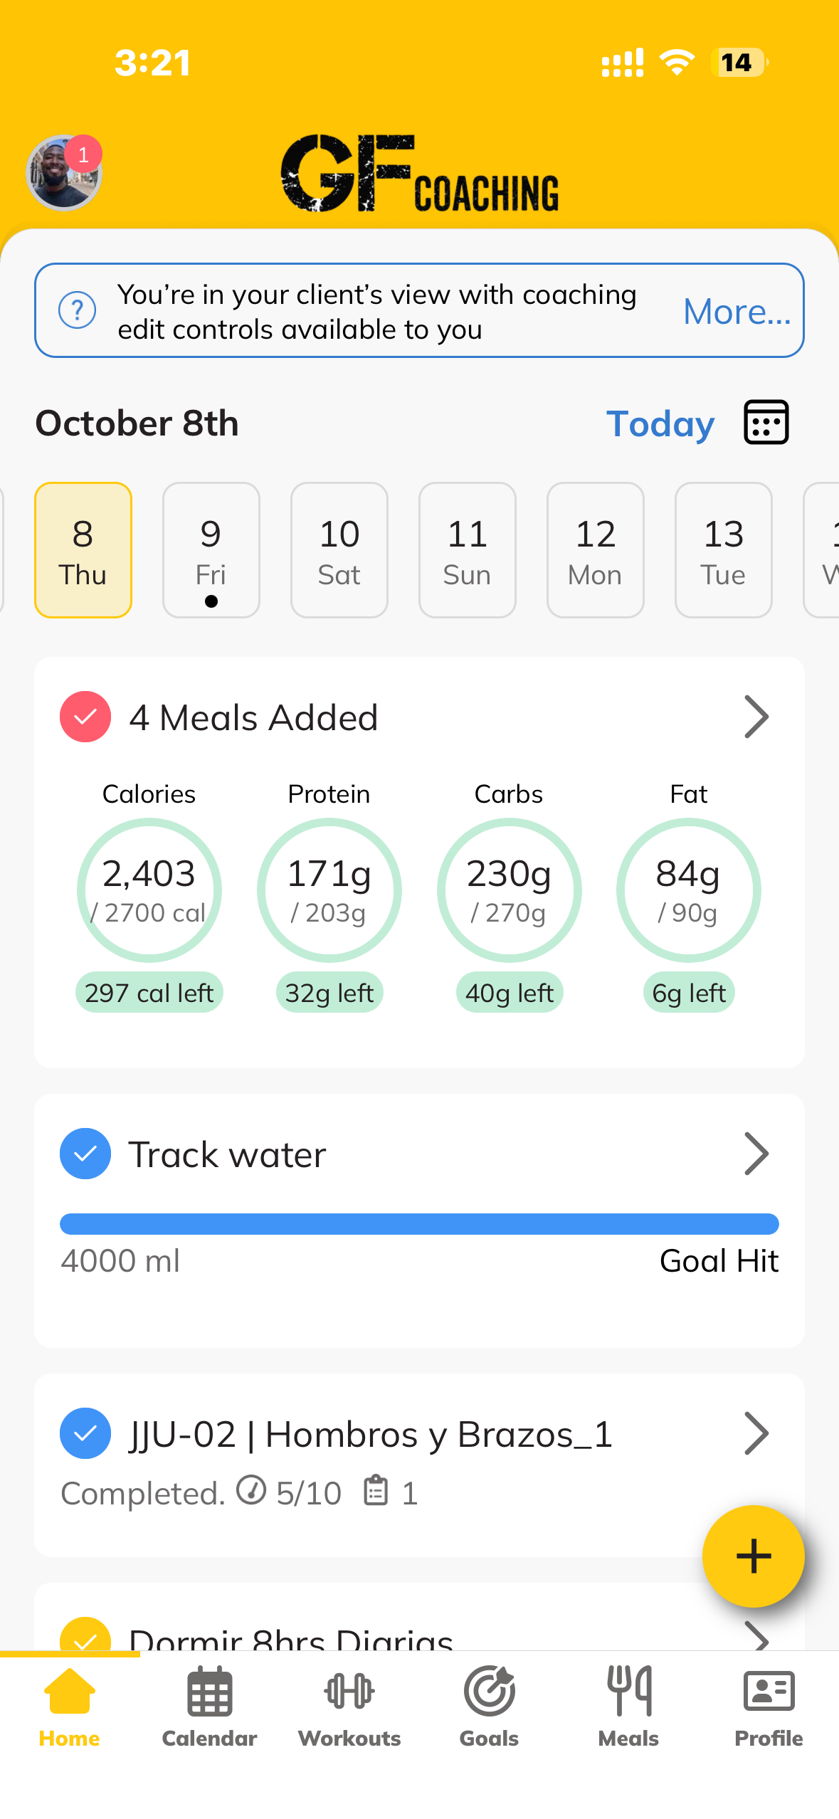Toggle the Track water checkmark
Image resolution: width=839 pixels, height=1819 pixels.
pos(85,1154)
